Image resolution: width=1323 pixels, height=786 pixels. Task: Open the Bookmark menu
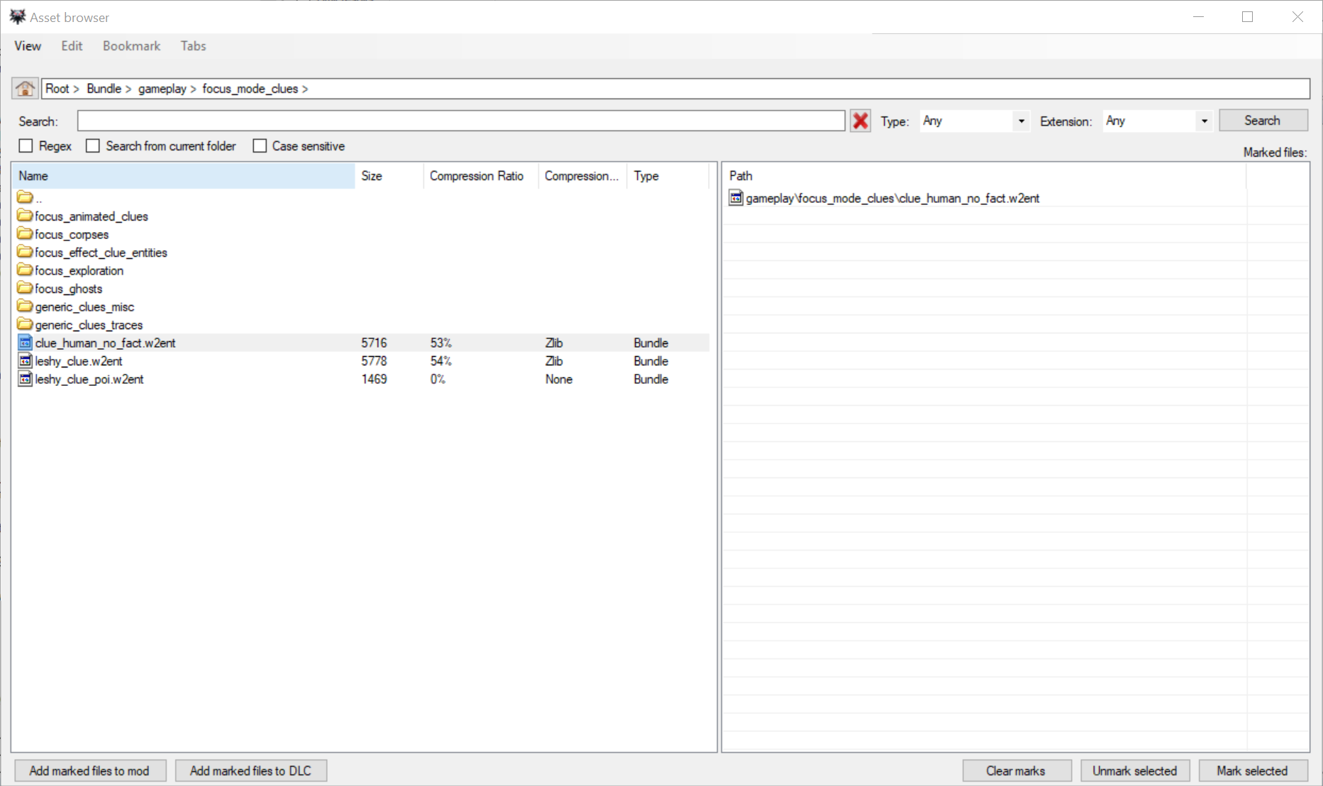(x=131, y=45)
